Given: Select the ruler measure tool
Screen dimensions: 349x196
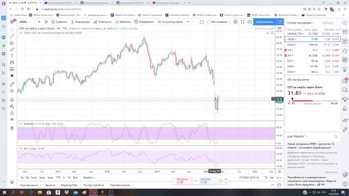Looking at the screenshot, I should (12, 84).
